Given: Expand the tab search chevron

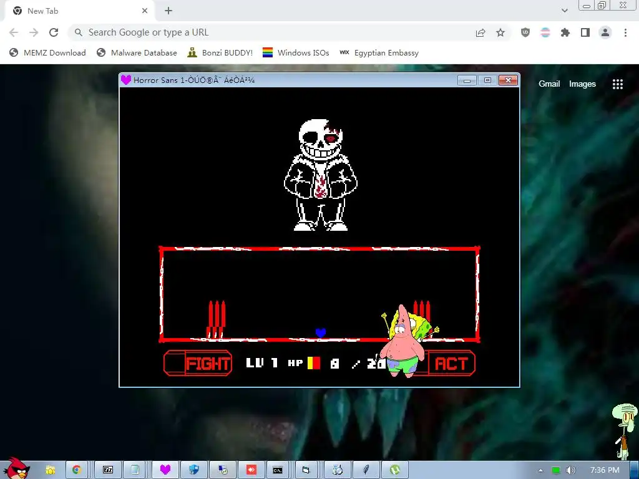Looking at the screenshot, I should (x=564, y=11).
